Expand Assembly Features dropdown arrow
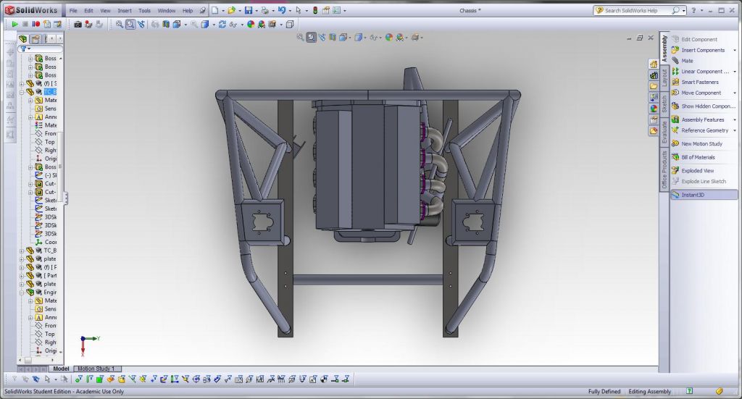The width and height of the screenshot is (742, 399). tap(734, 120)
